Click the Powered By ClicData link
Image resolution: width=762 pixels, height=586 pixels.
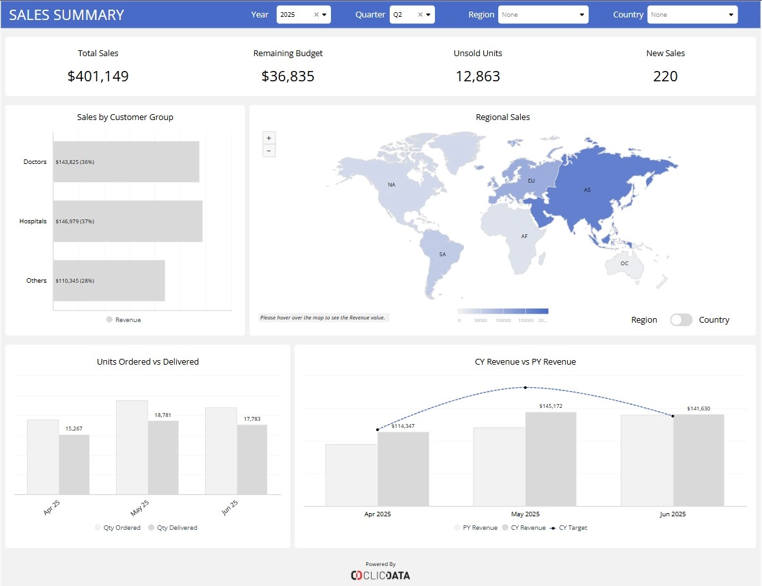[x=381, y=569]
